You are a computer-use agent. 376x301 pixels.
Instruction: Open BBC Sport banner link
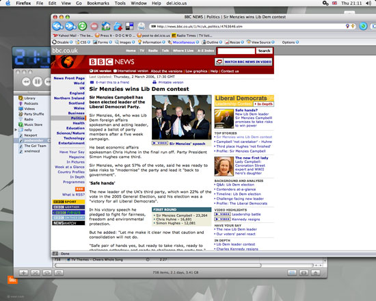tap(68, 202)
